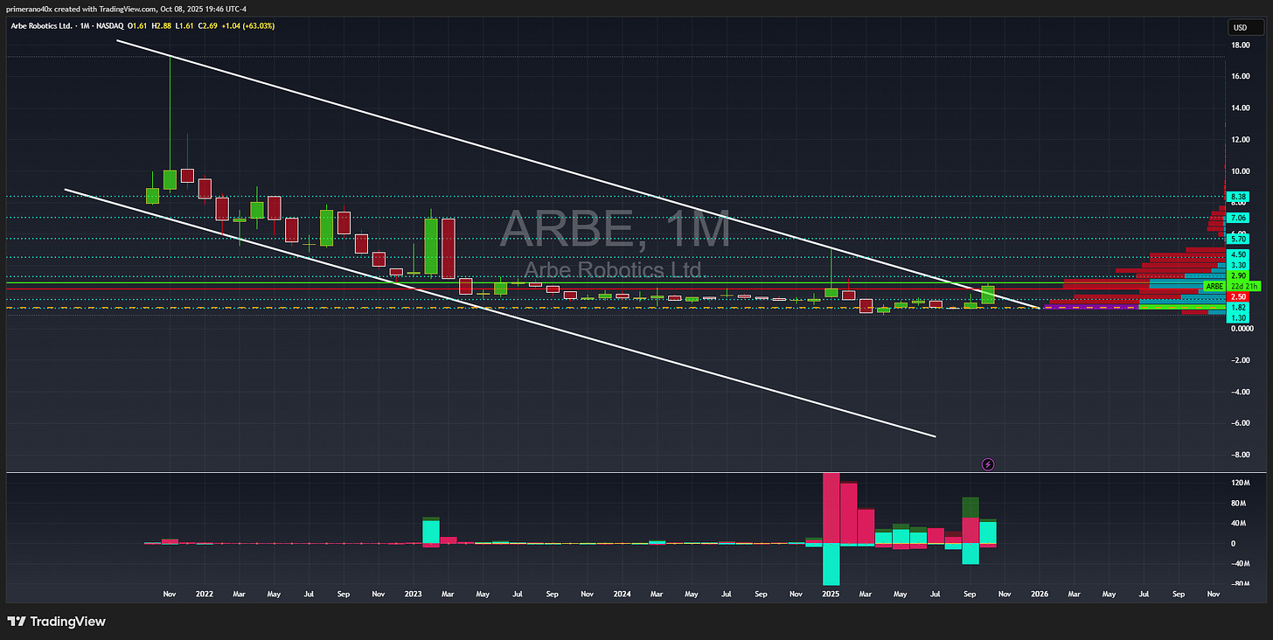The width and height of the screenshot is (1273, 640).
Task: Click the primerano40x created with TradingView.com header
Action: coord(127,9)
